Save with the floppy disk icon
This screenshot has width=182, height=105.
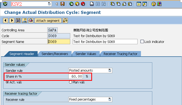click(62, 4)
